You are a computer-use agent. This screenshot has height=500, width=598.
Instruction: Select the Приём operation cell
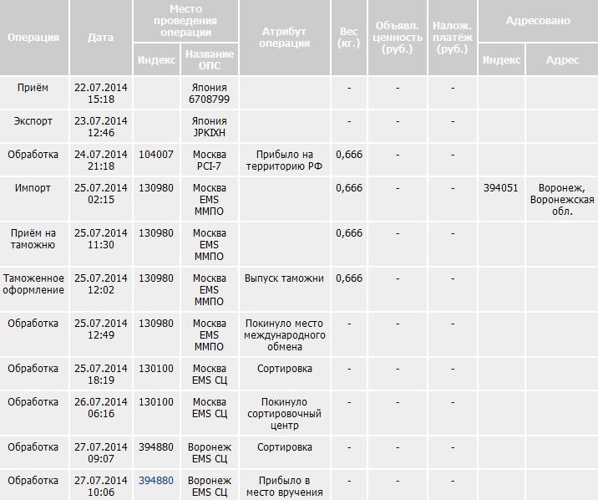(34, 93)
